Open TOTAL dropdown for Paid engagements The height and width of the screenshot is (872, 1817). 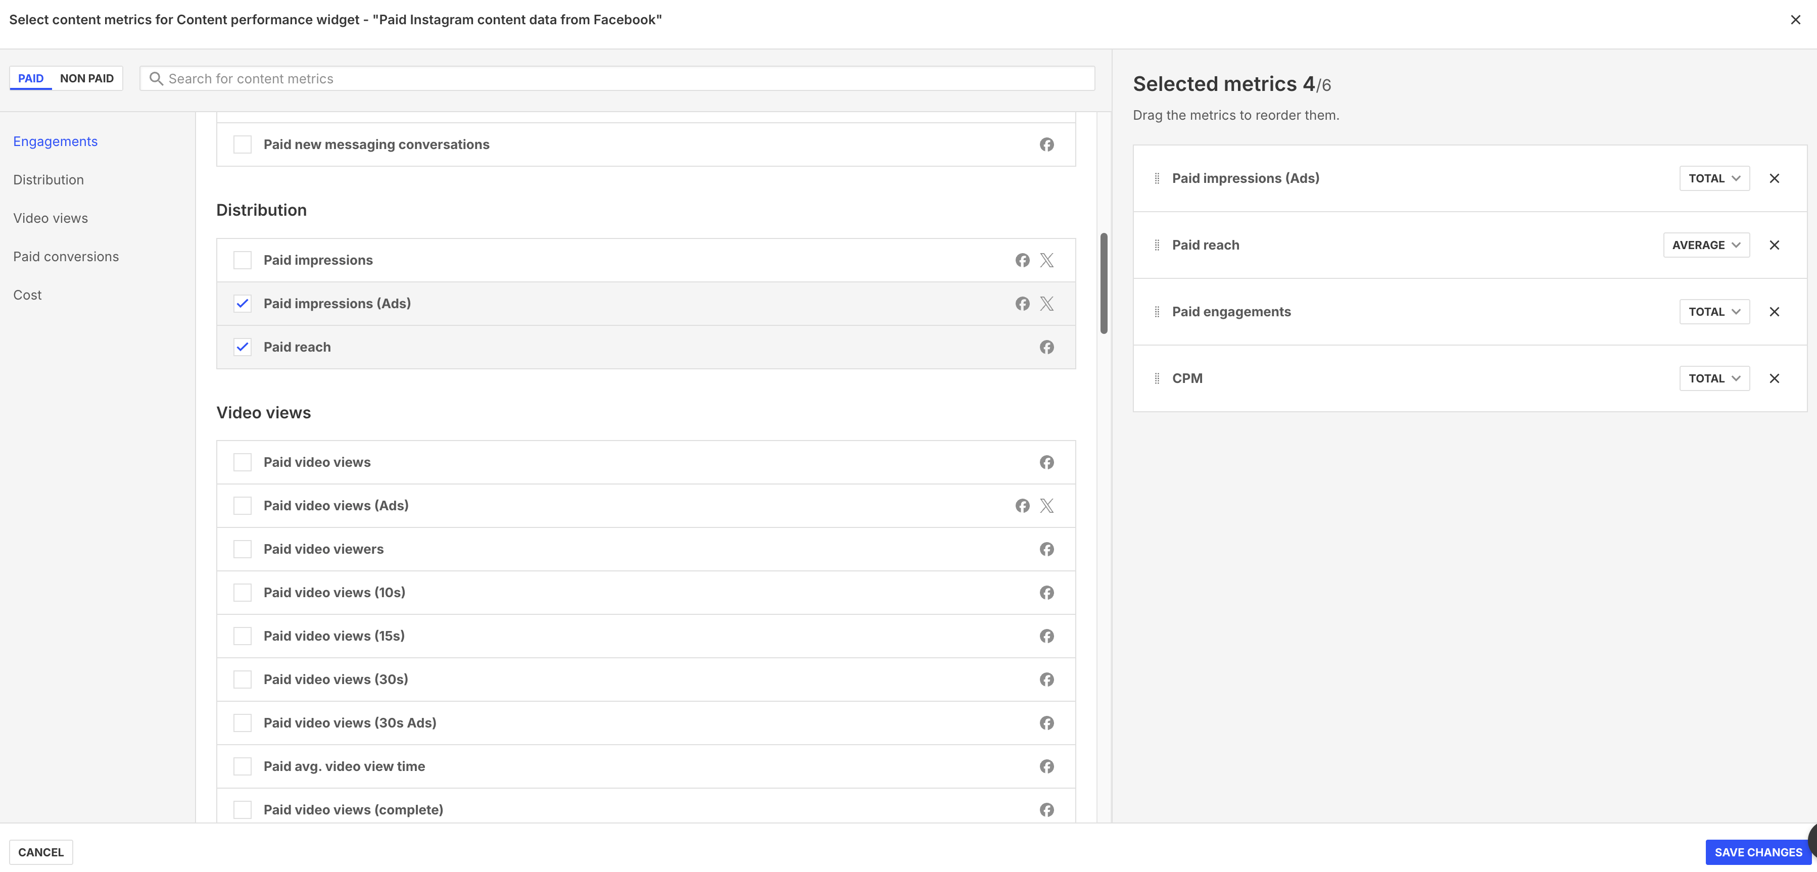click(x=1714, y=312)
